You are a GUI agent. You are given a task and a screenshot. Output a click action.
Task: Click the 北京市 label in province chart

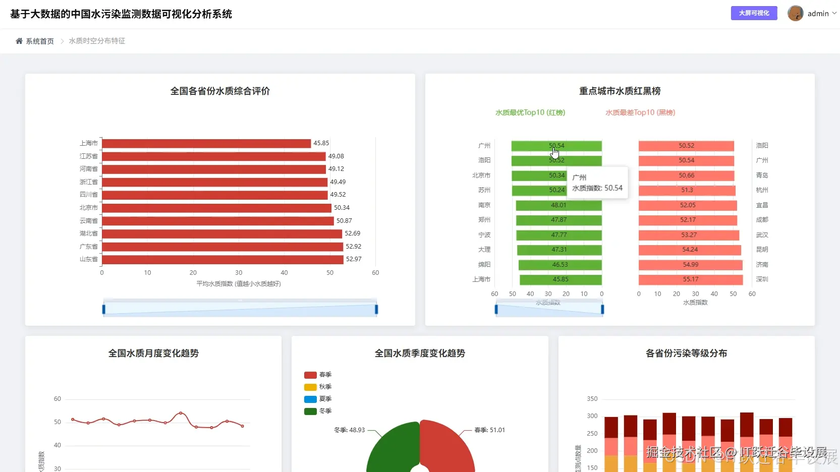click(88, 208)
